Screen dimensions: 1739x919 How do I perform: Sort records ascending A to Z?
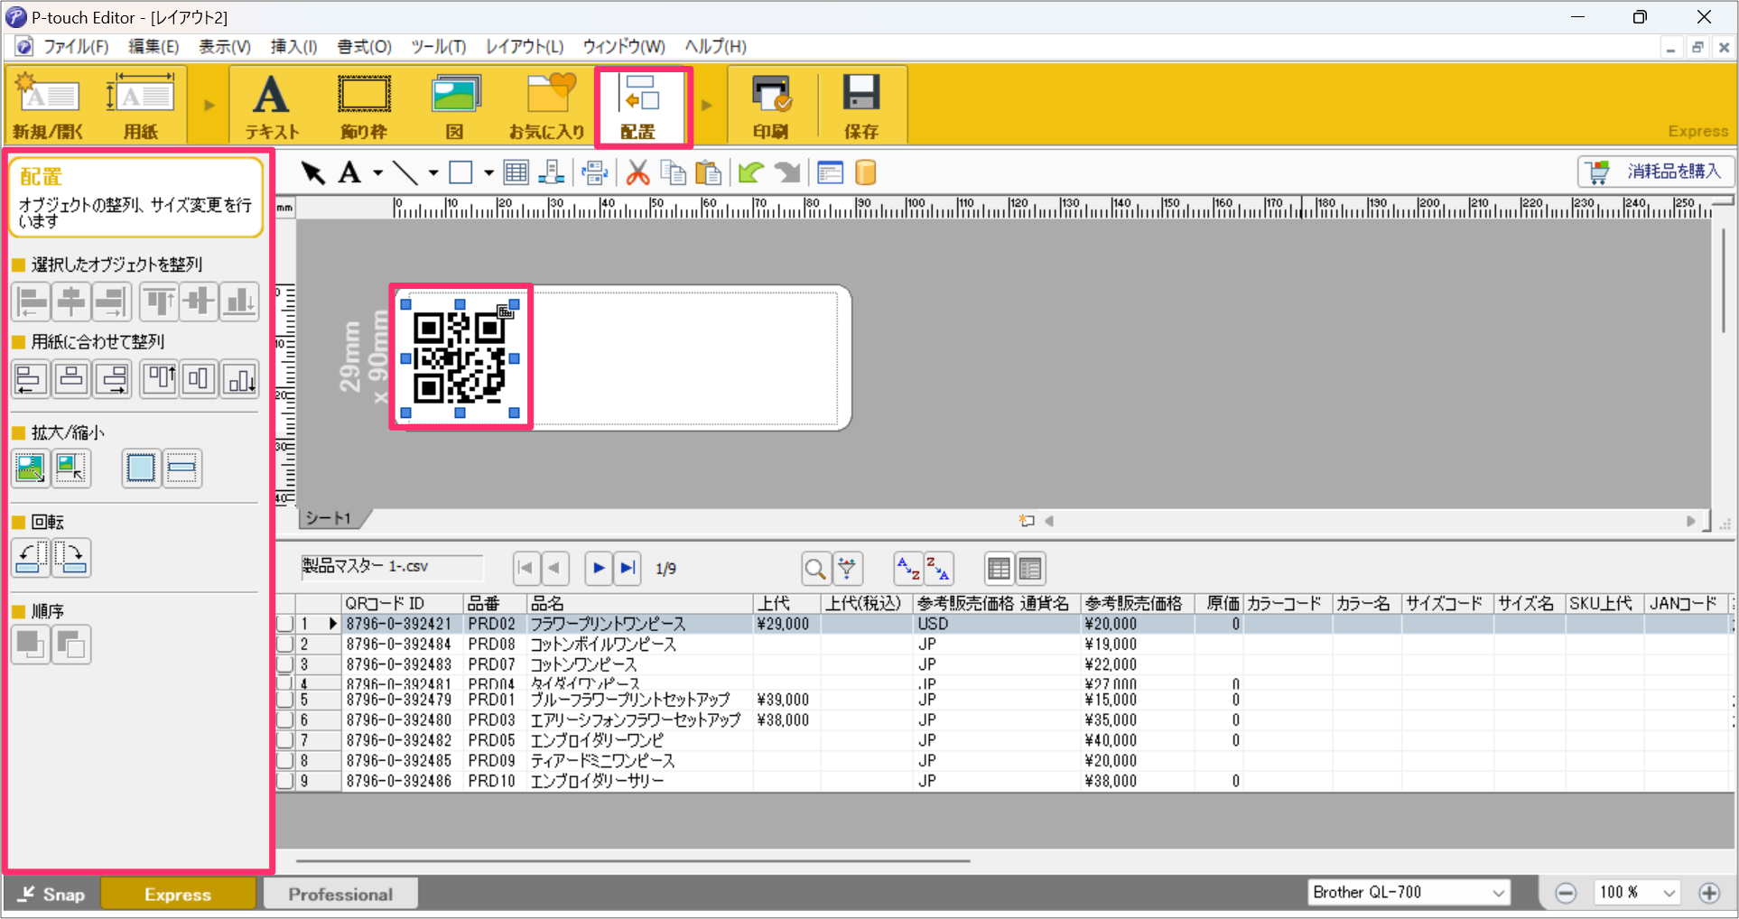coord(909,569)
